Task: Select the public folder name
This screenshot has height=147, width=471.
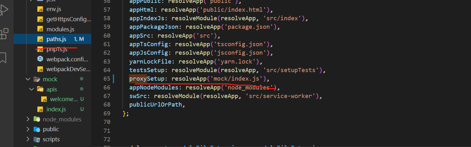Action: point(51,129)
